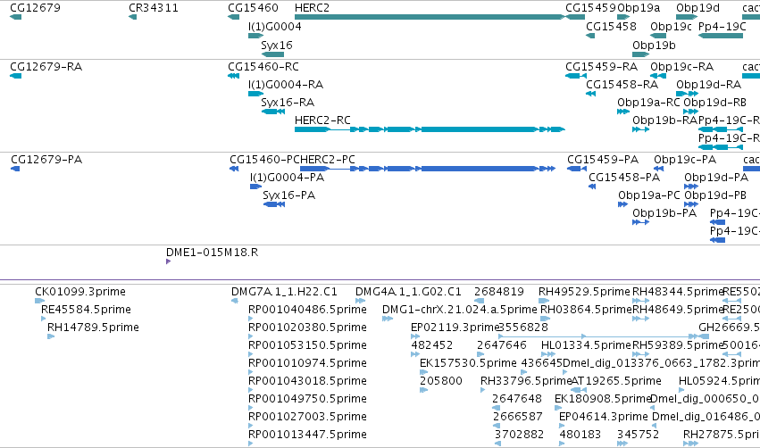Select the CG15458-PA protein label
Viewport: 760px width, 448px height.
623,178
